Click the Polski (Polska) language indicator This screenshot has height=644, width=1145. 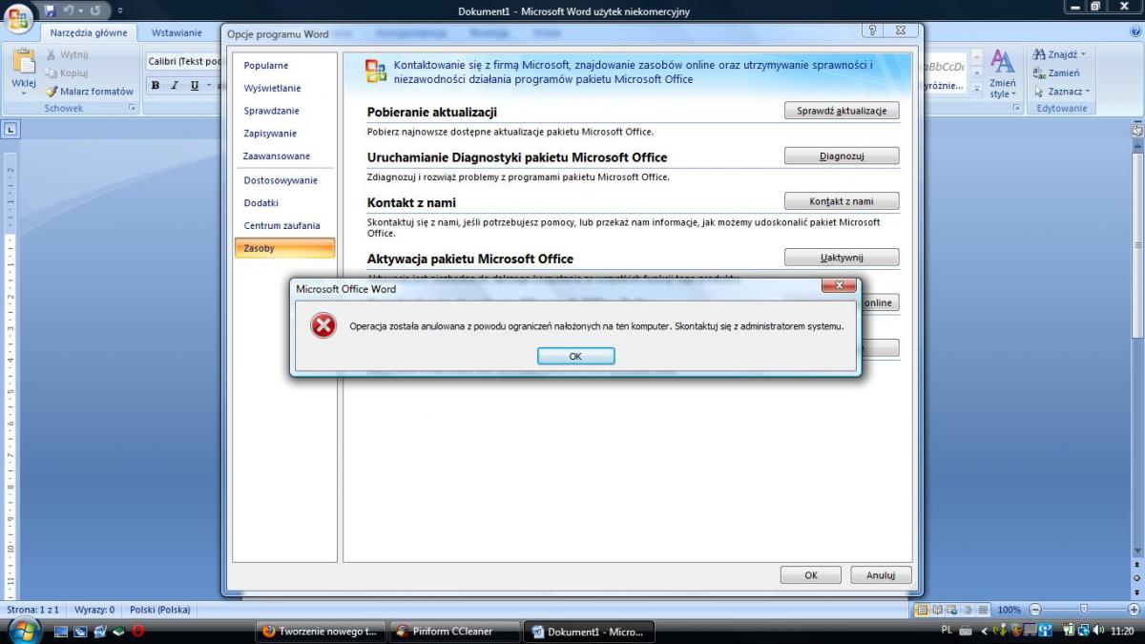[x=159, y=610]
